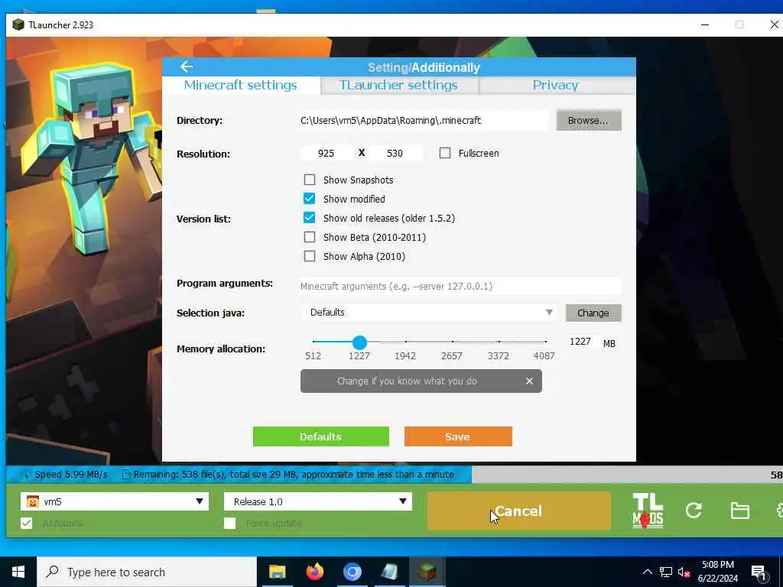Click TLauncher icon in taskbar
This screenshot has height=587, width=783.
427,572
